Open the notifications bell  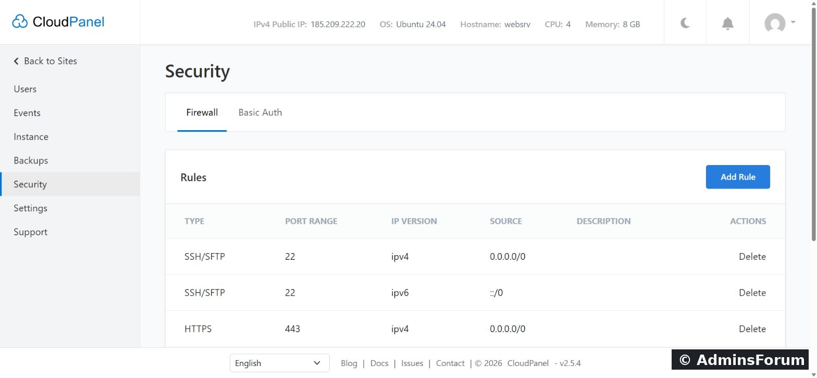pos(727,23)
